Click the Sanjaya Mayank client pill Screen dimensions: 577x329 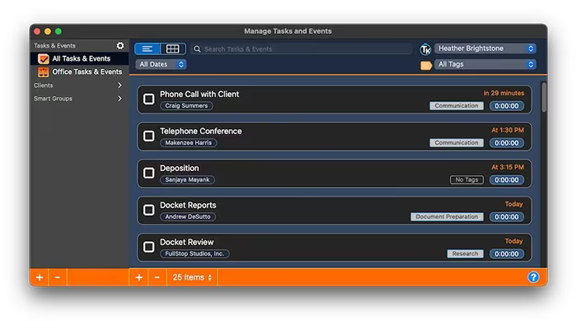click(x=187, y=180)
